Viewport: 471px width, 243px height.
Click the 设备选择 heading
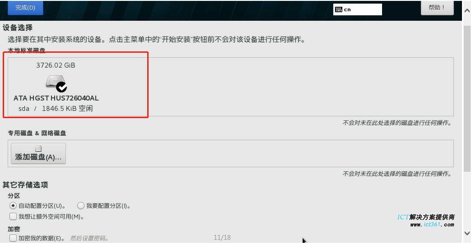[18, 28]
